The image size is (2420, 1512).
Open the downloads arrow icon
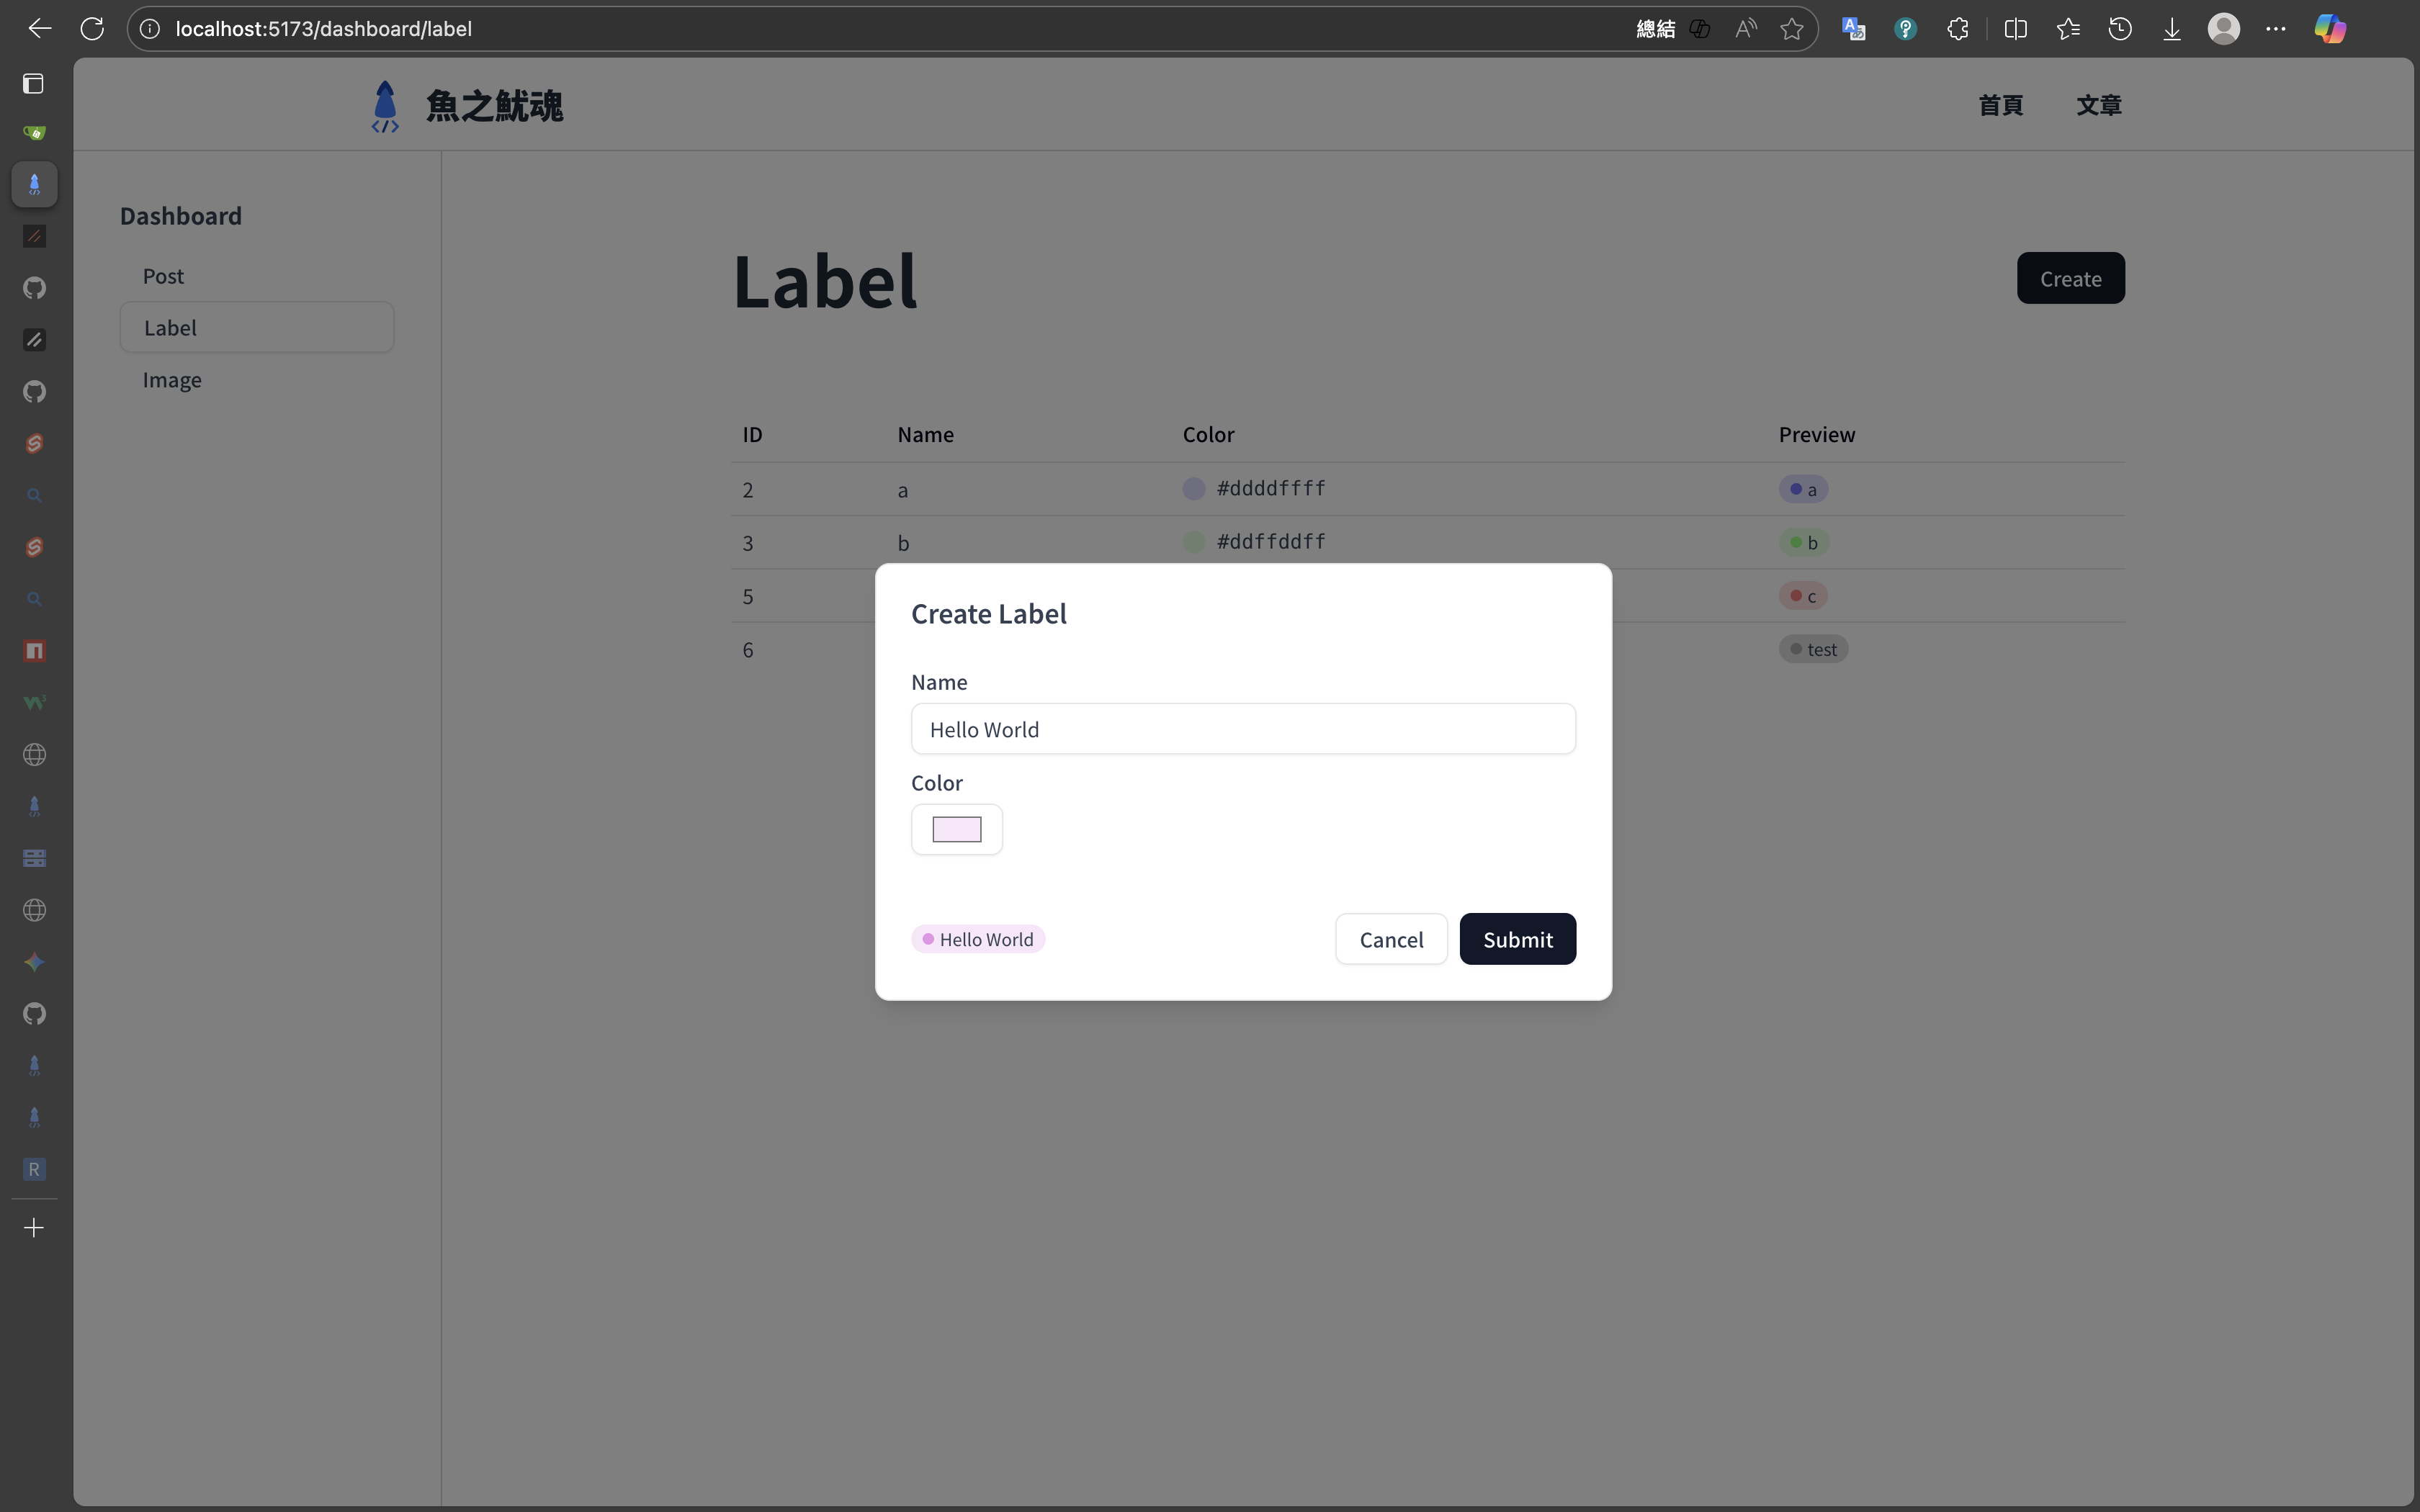coord(2171,29)
